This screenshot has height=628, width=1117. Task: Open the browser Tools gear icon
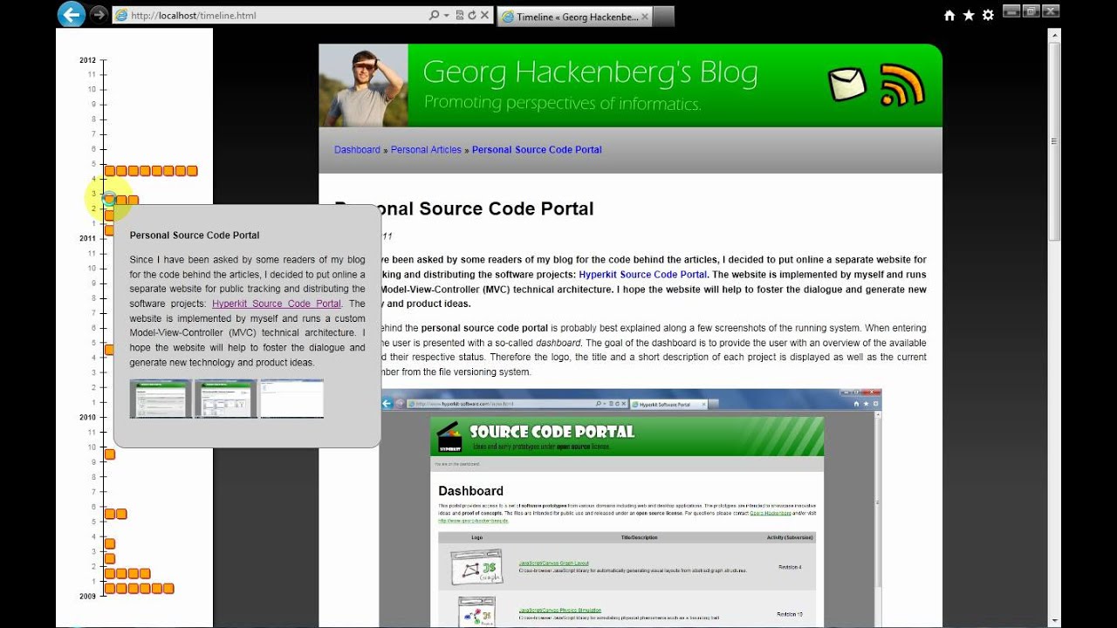(x=988, y=16)
